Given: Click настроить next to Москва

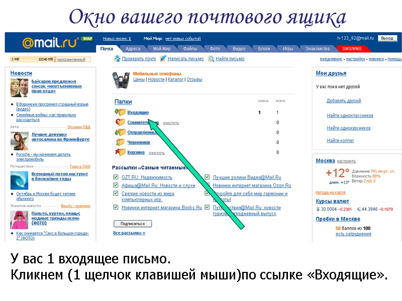Looking at the screenshot, I should tap(346, 161).
